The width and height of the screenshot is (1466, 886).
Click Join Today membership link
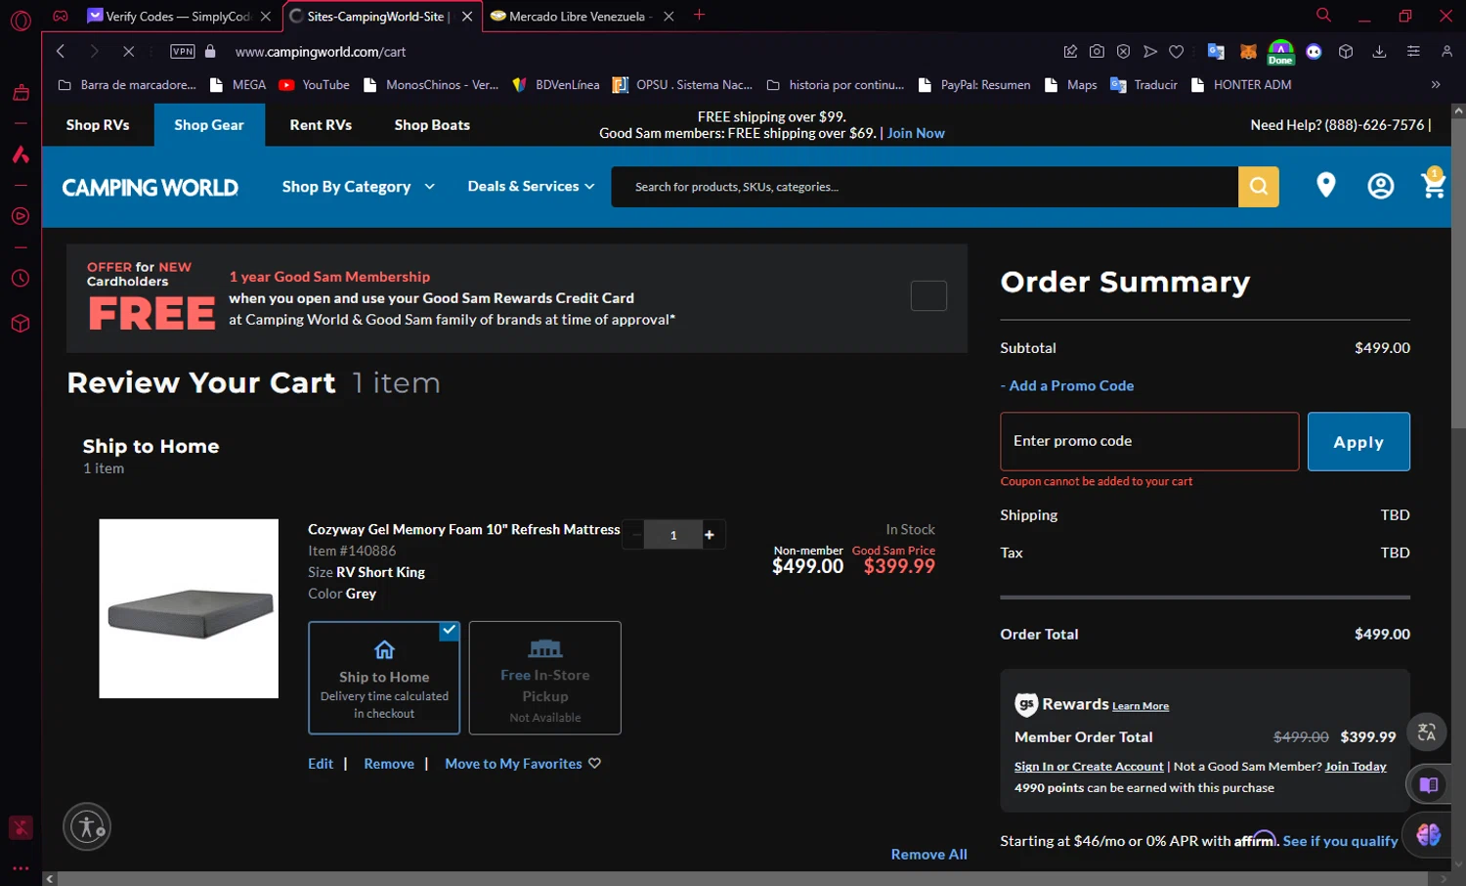1356,767
